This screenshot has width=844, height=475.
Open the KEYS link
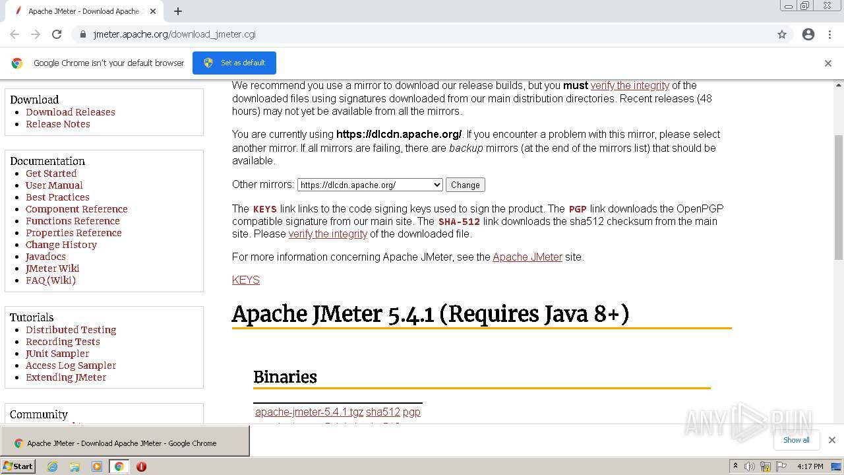[x=246, y=280]
